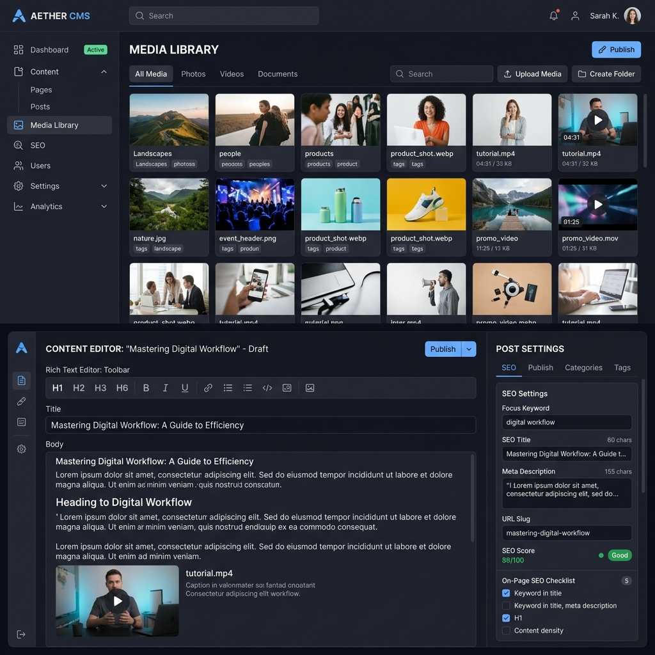Apply H3 heading in editor toolbar

[100, 388]
